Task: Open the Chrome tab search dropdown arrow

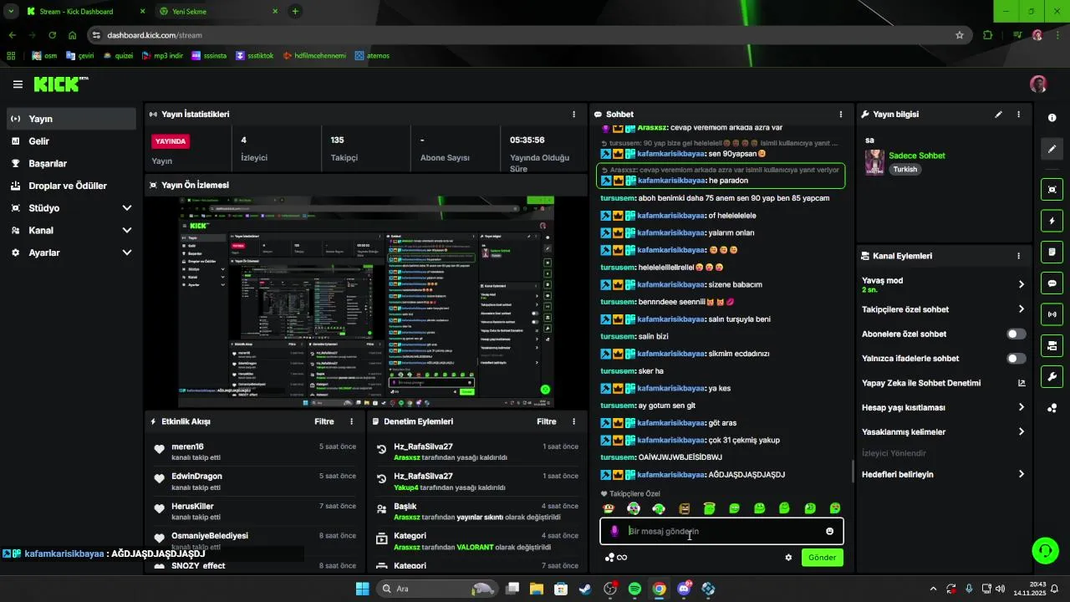Action: 11,12
